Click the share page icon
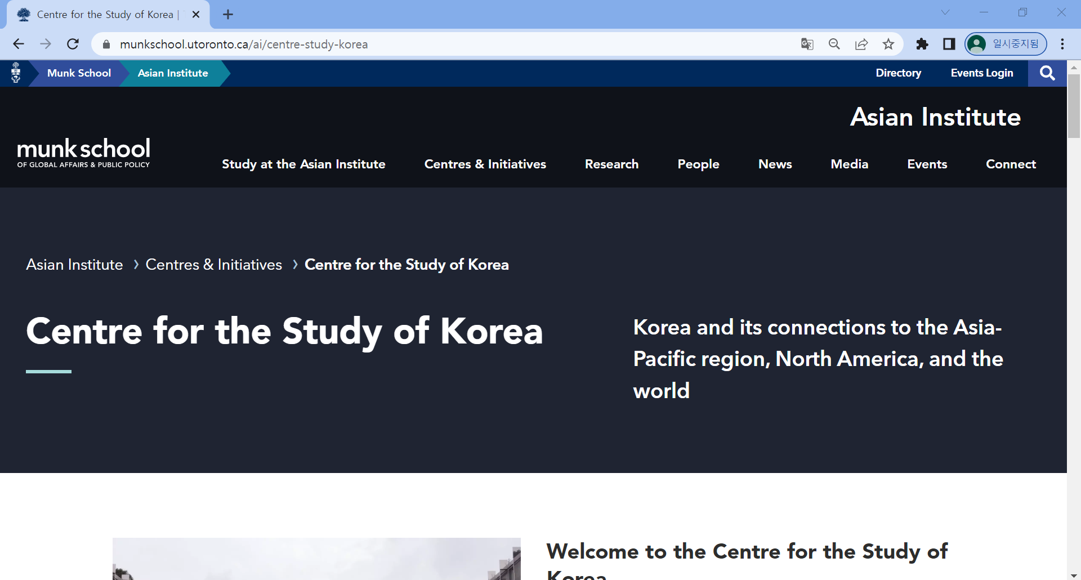This screenshot has height=580, width=1081. (x=861, y=44)
